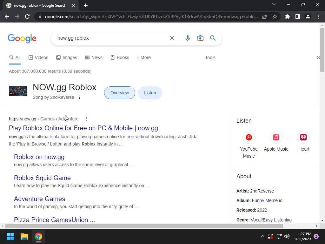Reload the Google search page

pyautogui.click(x=27, y=17)
